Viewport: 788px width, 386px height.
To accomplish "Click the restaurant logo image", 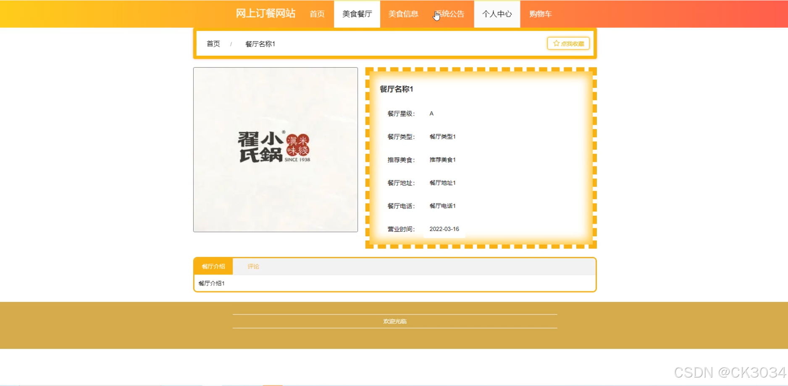I will click(276, 150).
